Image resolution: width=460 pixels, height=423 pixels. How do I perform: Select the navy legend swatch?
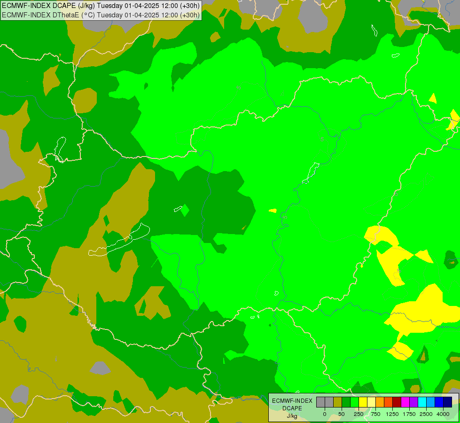447,402
